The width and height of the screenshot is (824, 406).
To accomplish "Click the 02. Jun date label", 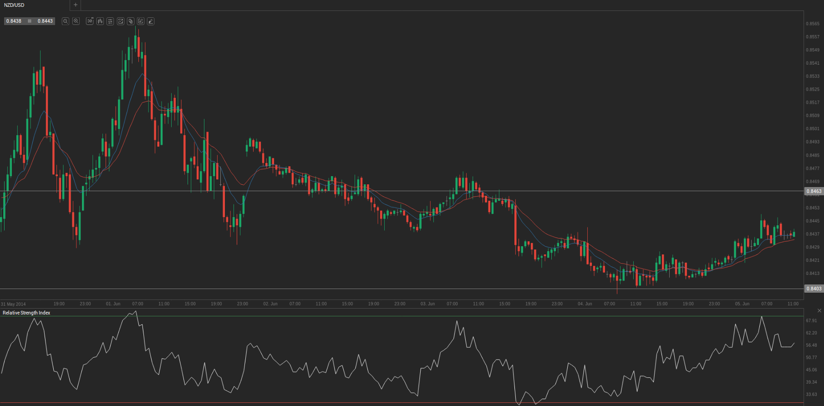I will (270, 304).
